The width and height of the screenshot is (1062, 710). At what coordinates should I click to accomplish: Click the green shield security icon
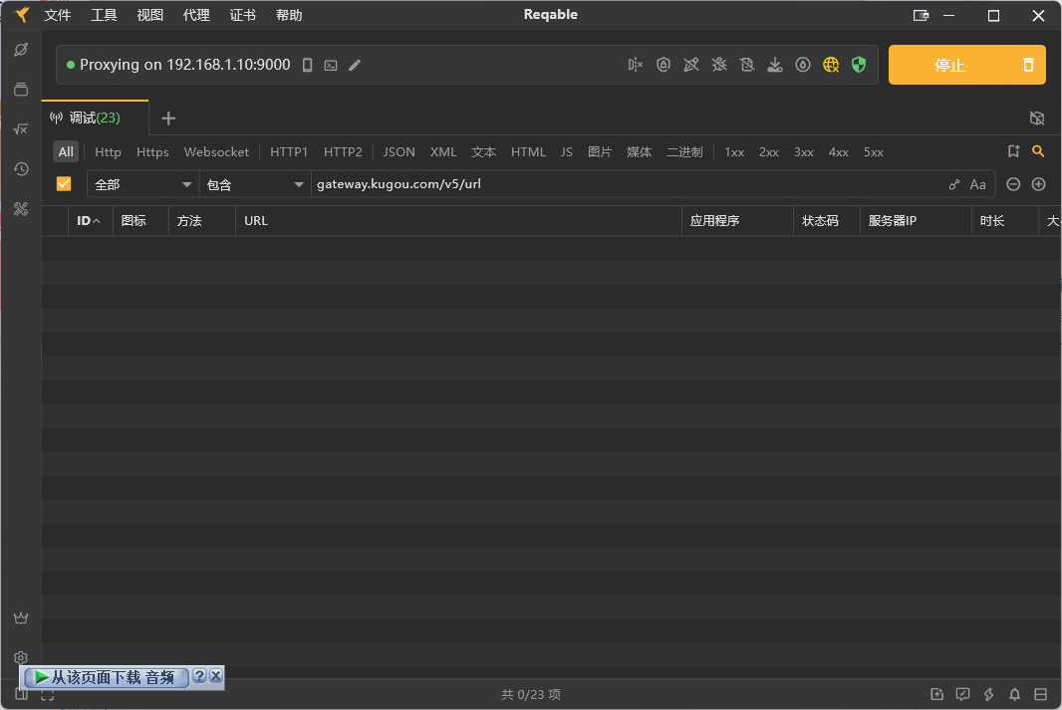tap(859, 65)
